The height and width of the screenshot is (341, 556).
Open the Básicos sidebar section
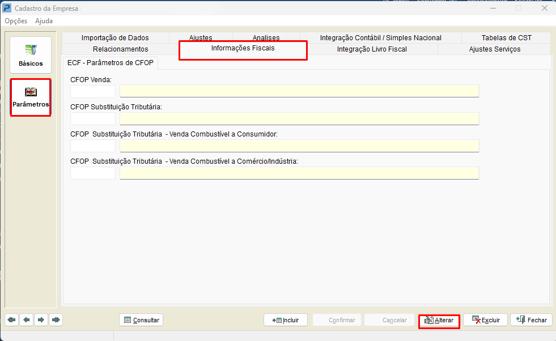point(31,55)
